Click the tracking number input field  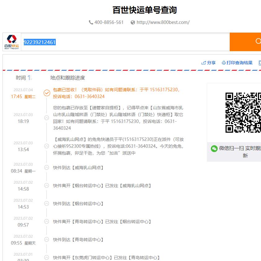(125, 42)
